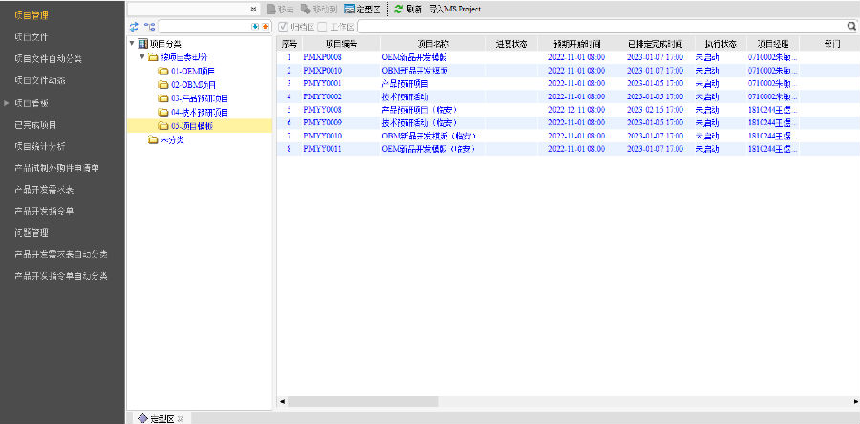Select the 01-OEM项目 folder icon

click(x=163, y=72)
